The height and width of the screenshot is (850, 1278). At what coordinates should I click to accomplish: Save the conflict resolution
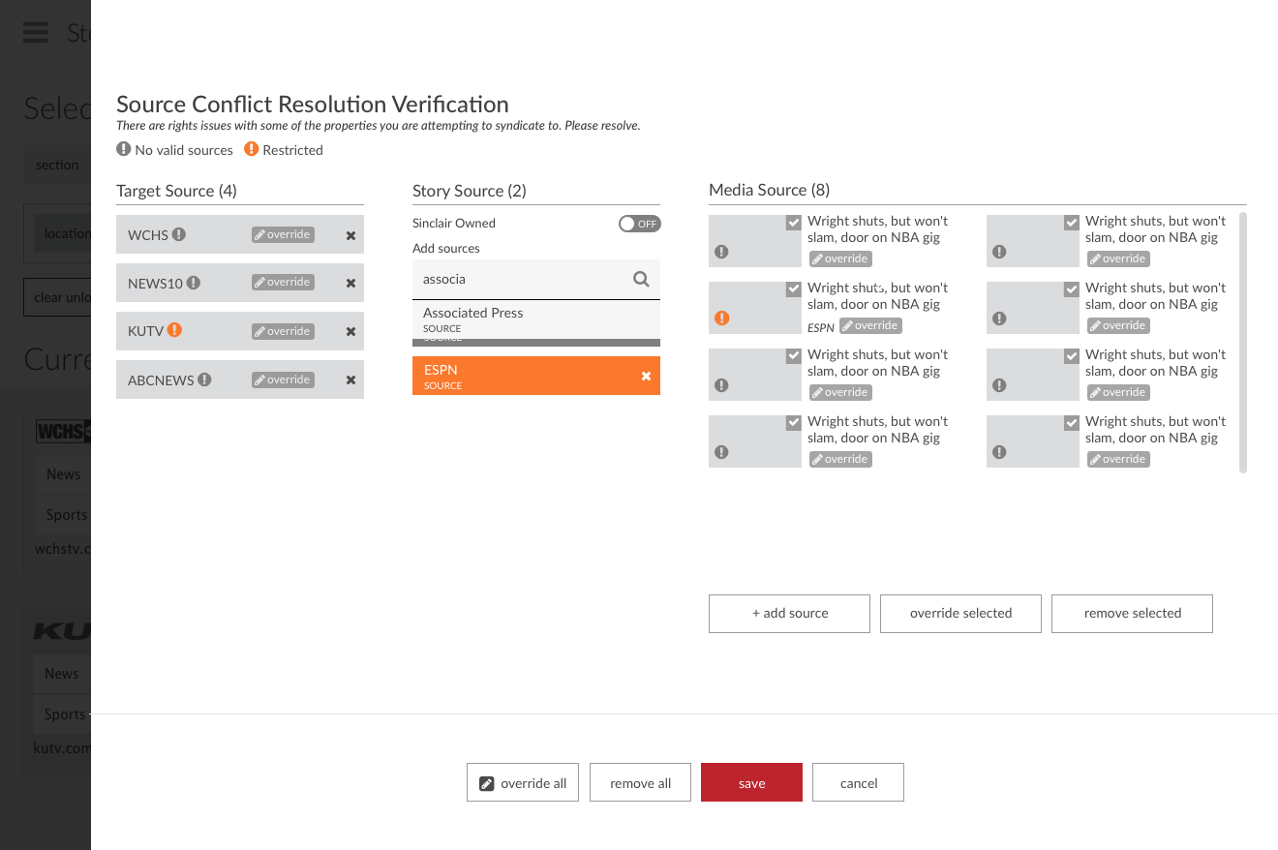(x=751, y=782)
